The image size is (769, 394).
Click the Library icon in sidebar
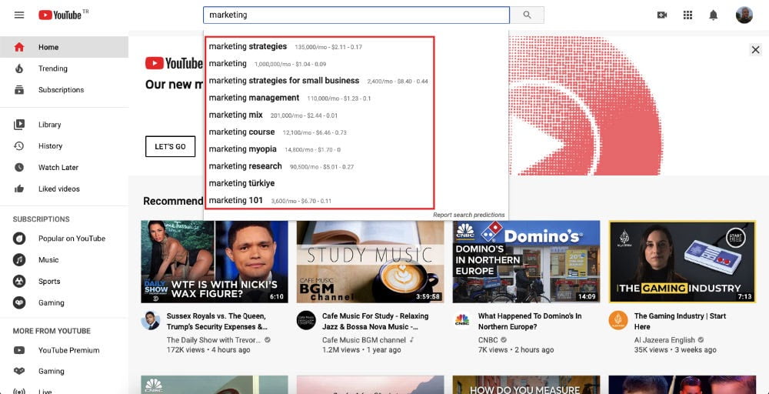point(19,125)
